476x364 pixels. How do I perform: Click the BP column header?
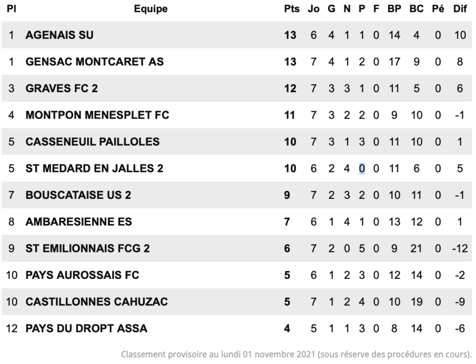pos(394,9)
